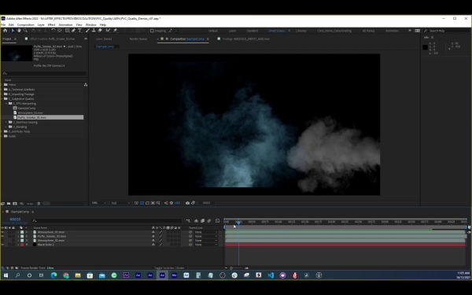Expand Black Solid 2 layer properties

pos(18,245)
